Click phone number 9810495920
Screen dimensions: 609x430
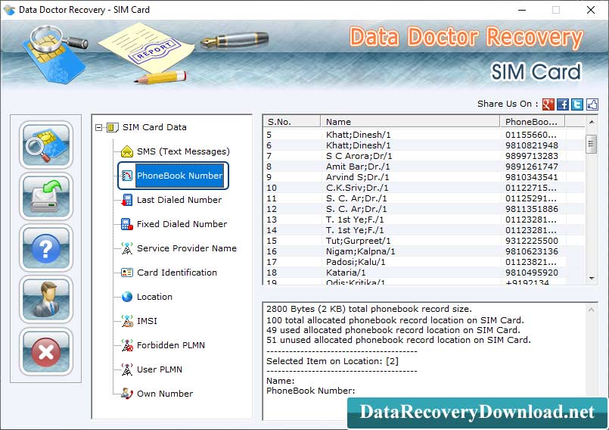click(532, 273)
